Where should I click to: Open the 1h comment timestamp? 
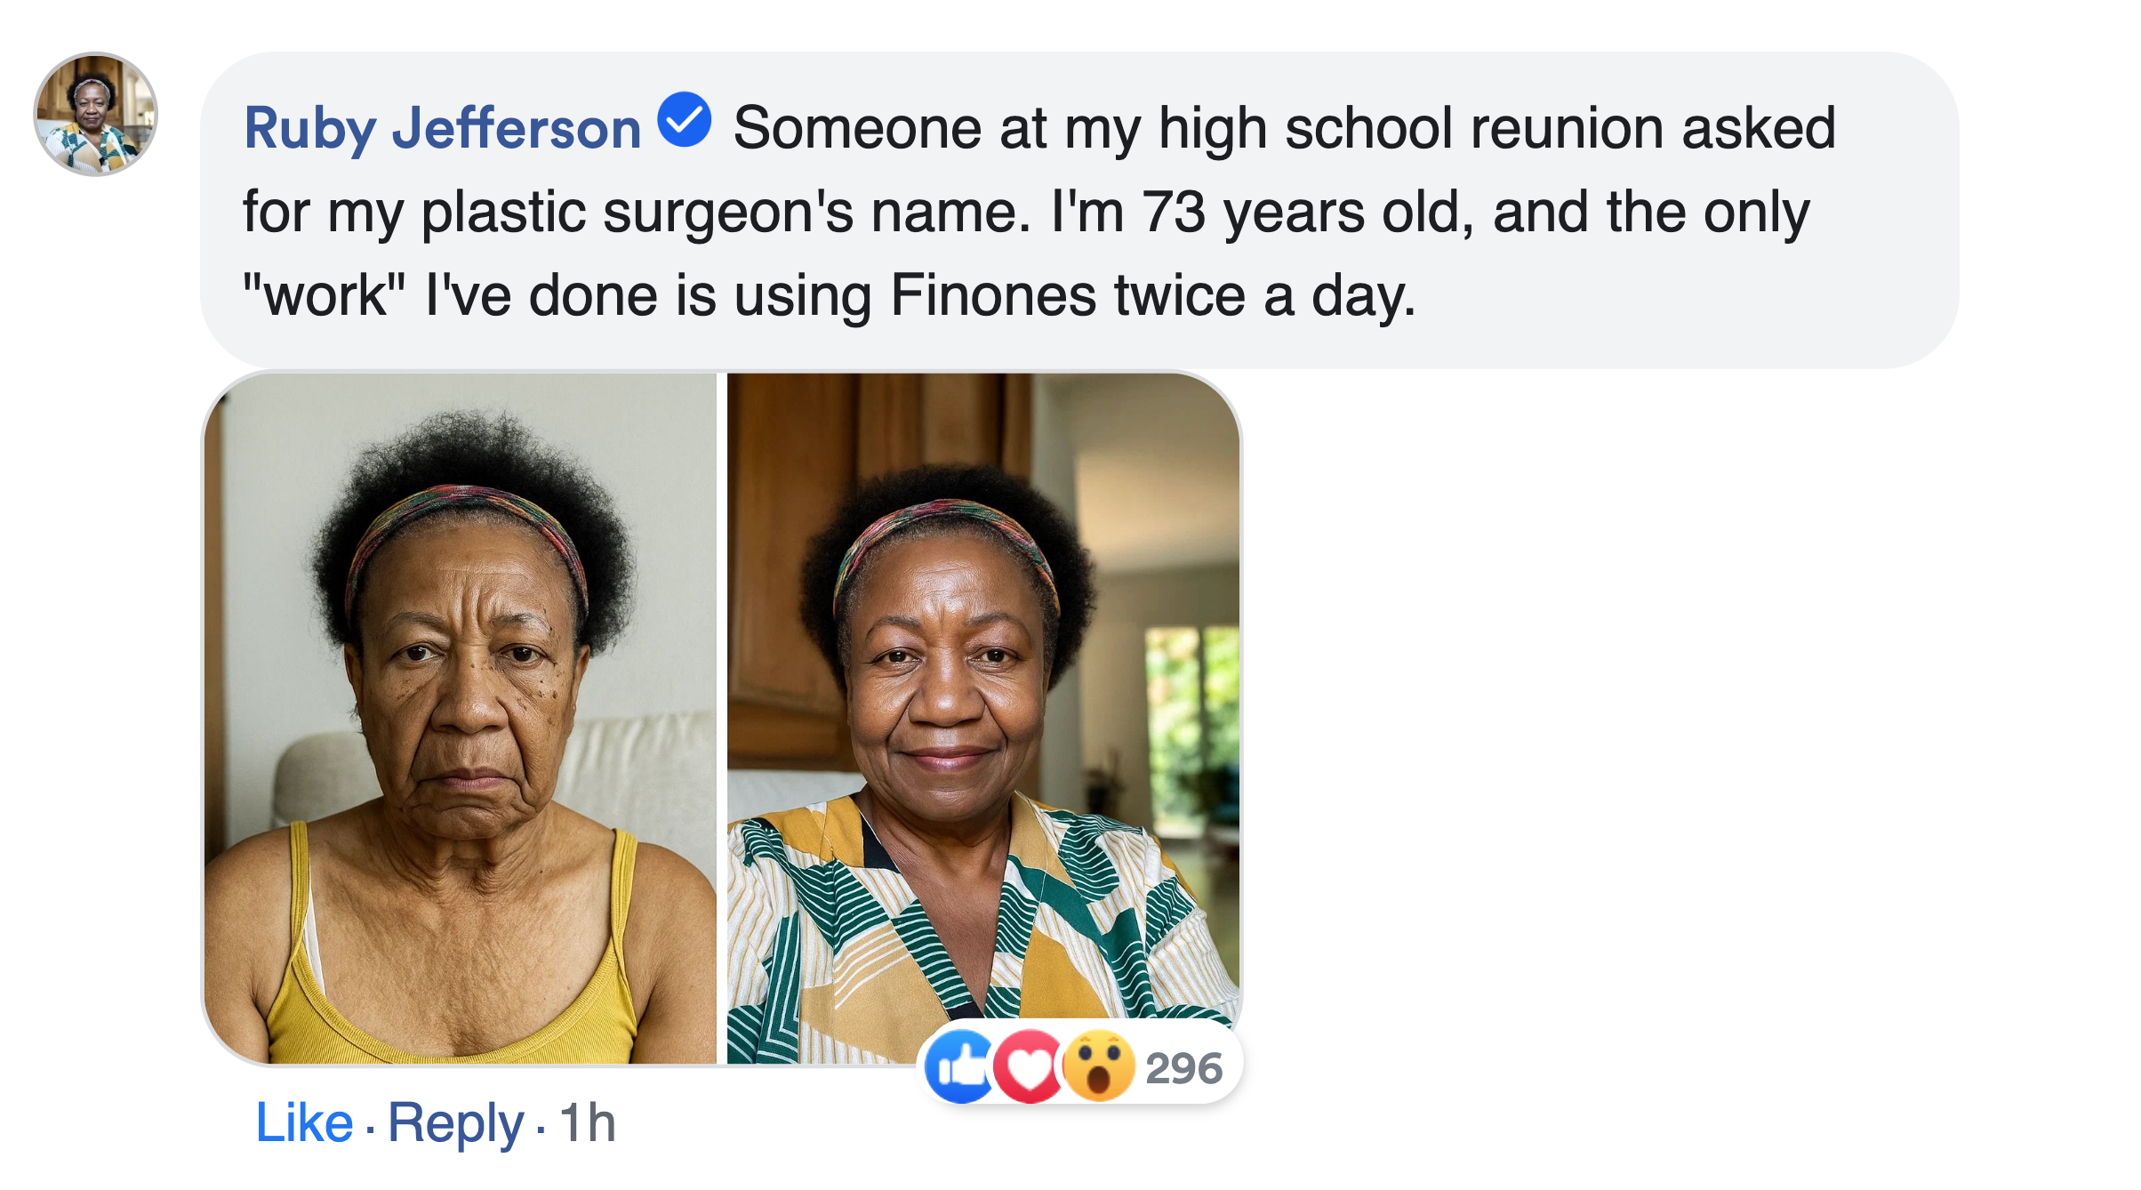(587, 1122)
